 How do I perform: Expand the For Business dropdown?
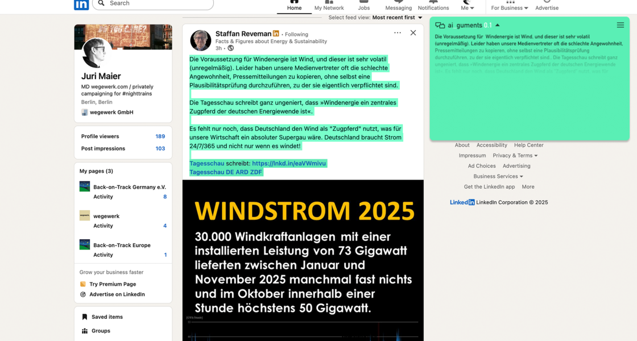coord(510,8)
